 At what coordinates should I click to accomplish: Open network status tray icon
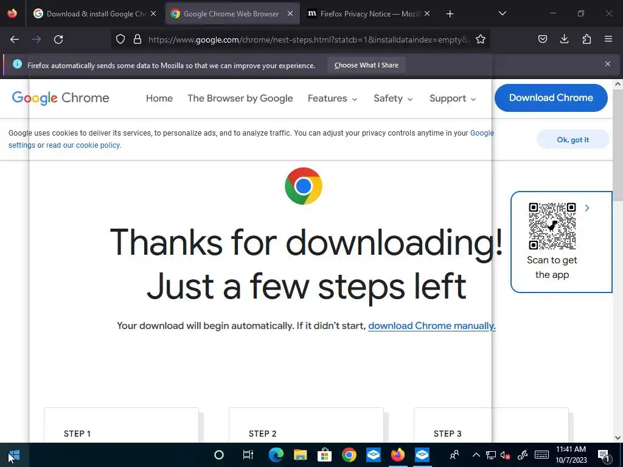point(491,455)
